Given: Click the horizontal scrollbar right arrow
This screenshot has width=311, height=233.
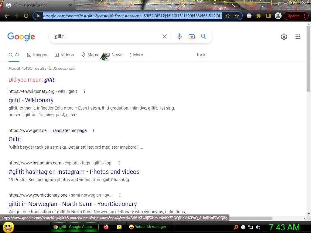Looking at the screenshot, I should [x=304, y=218].
